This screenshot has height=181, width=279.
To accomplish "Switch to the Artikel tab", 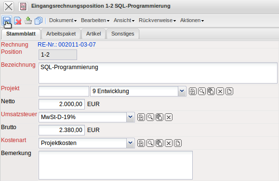I will (x=93, y=34).
